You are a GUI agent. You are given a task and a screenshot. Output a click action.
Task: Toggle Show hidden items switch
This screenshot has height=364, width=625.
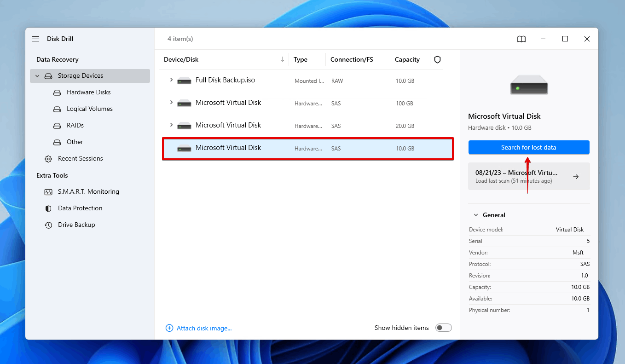444,328
